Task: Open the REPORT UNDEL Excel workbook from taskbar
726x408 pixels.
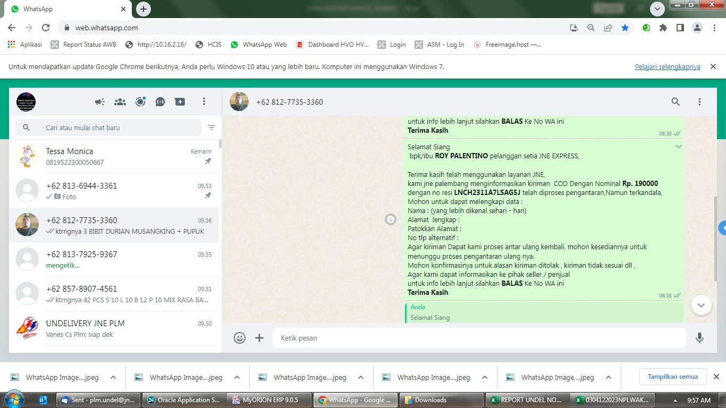Action: (x=526, y=400)
